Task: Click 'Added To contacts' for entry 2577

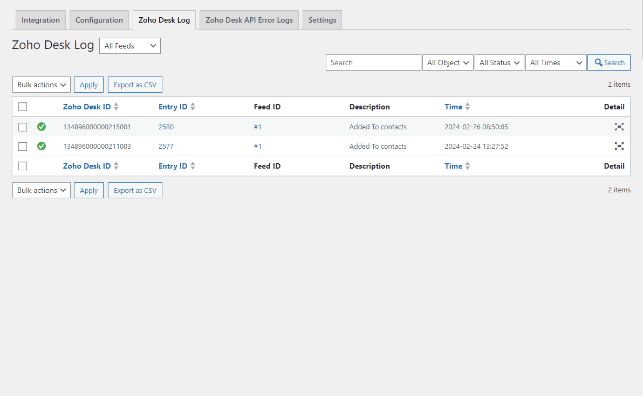Action: [x=378, y=146]
